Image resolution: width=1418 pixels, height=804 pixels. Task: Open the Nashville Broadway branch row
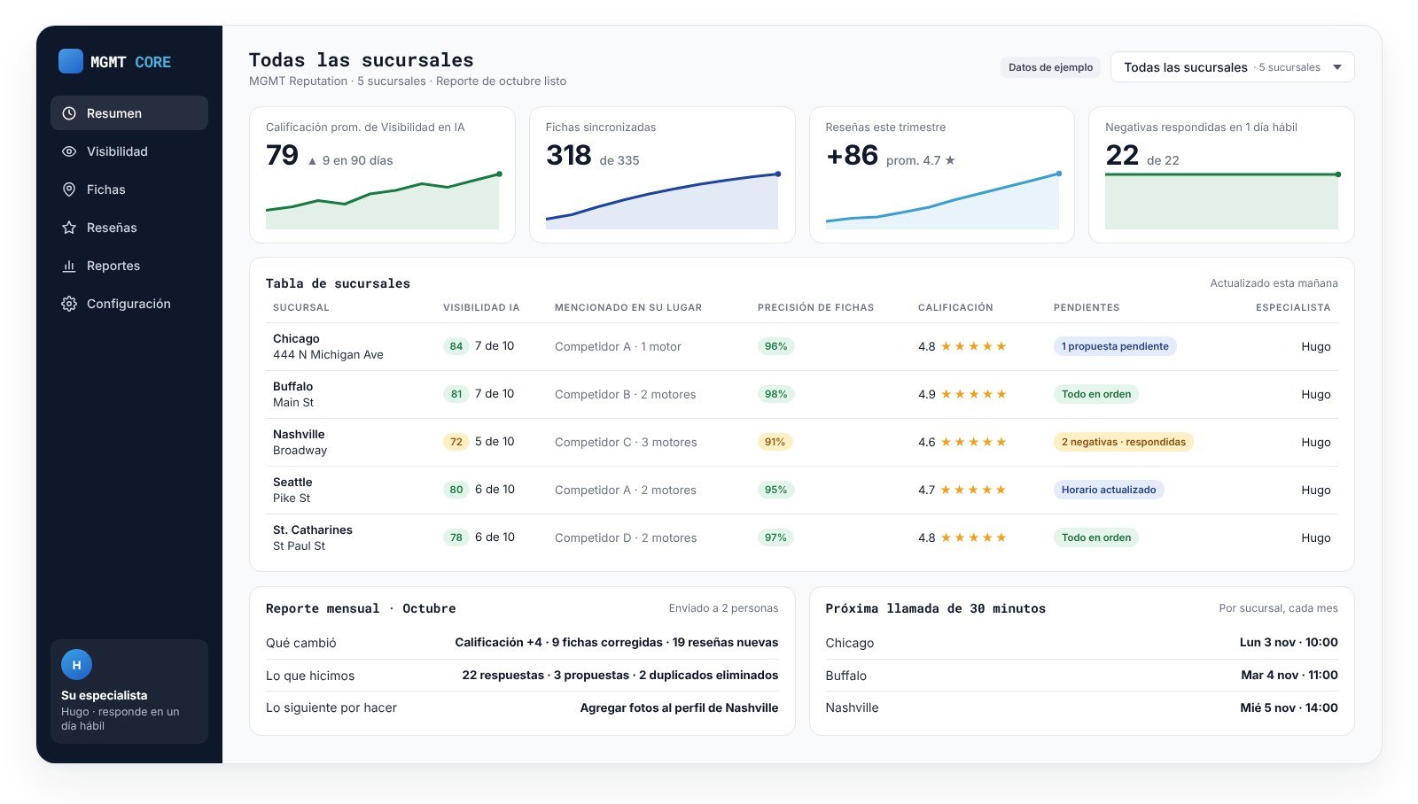(801, 442)
